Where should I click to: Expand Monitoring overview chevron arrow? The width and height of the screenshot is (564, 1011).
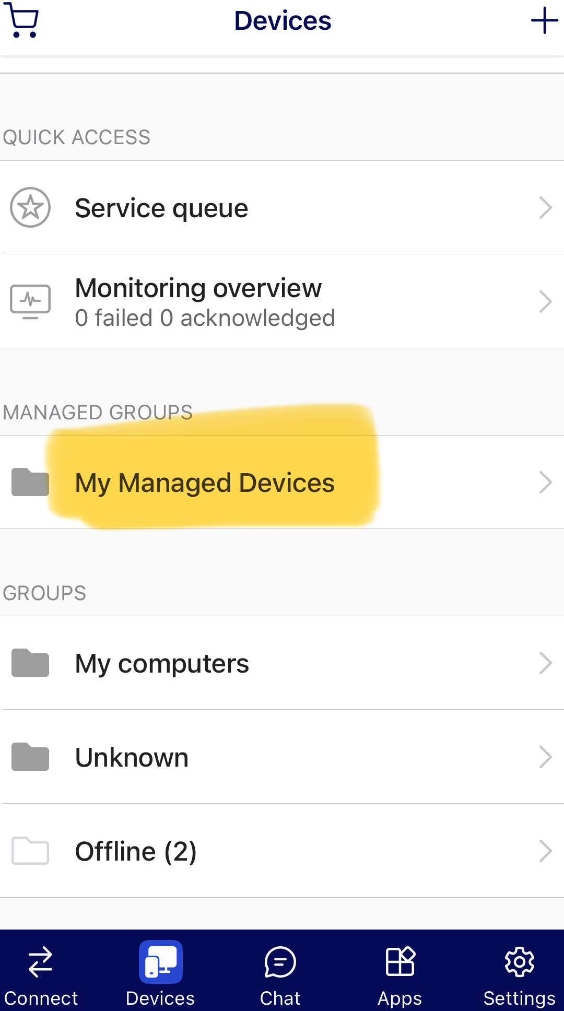[x=545, y=301]
